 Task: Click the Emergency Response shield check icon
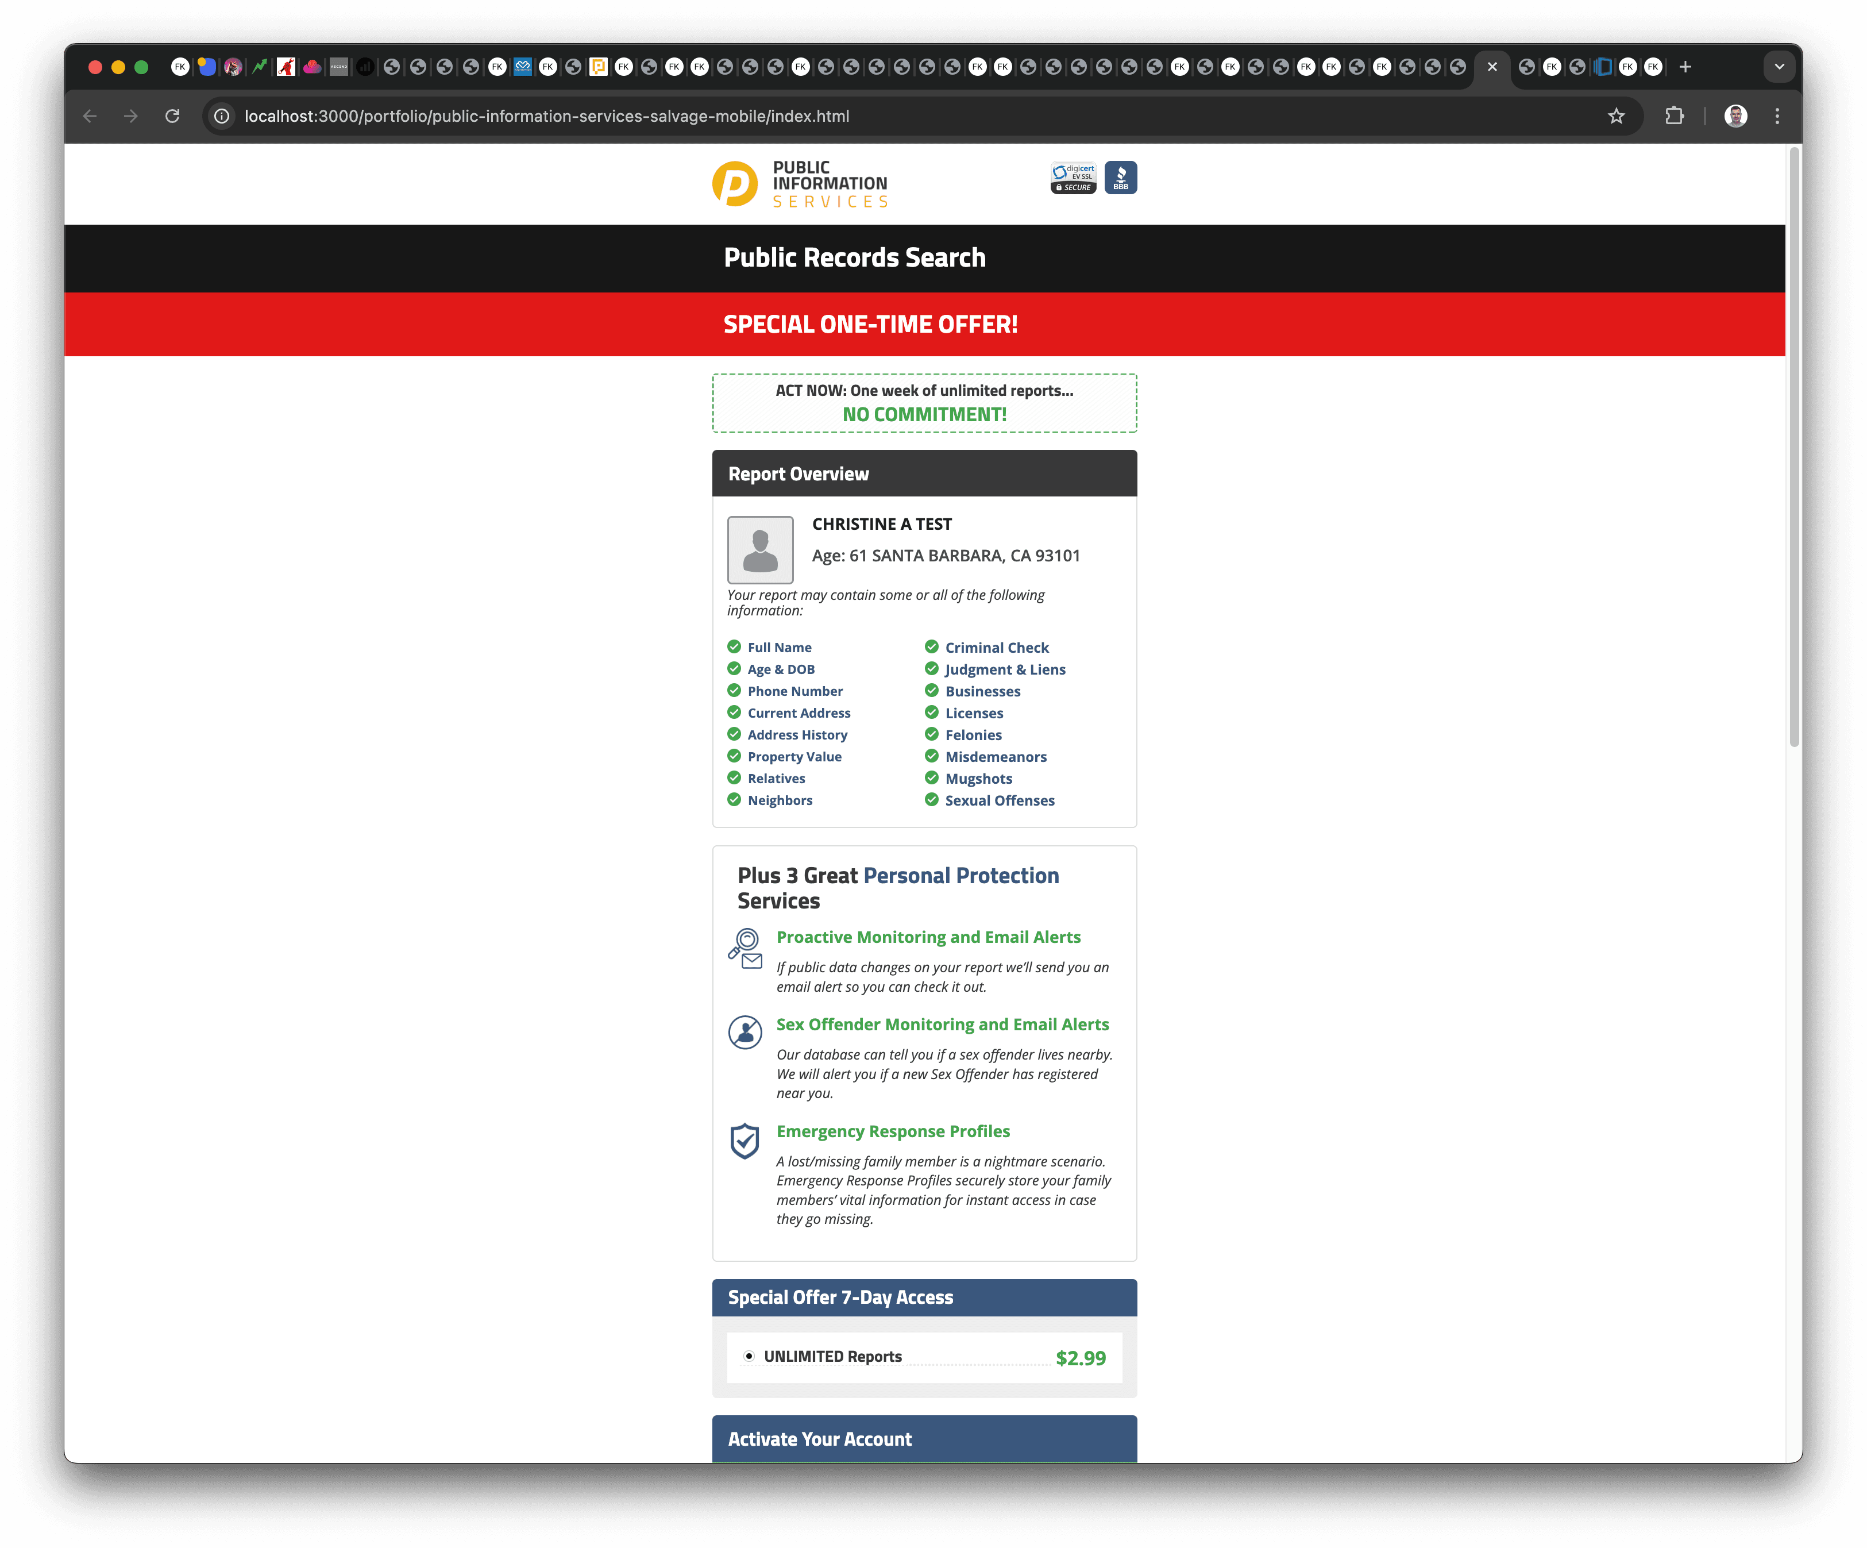(744, 1141)
